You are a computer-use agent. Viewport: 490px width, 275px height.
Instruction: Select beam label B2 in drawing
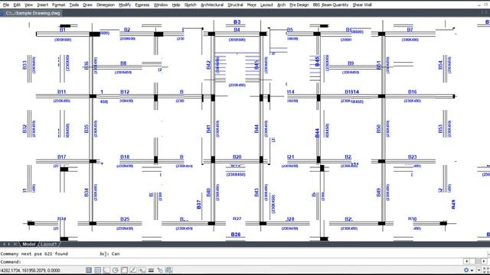(x=127, y=30)
